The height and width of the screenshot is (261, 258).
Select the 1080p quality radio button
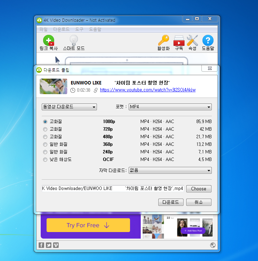coord(45,121)
